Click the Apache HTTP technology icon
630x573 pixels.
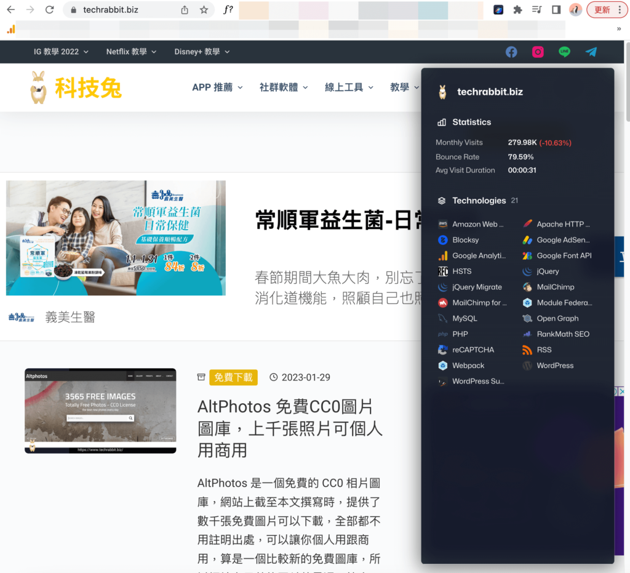[527, 224]
